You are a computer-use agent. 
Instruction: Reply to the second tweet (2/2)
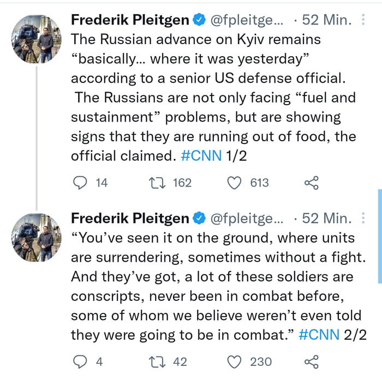pos(80,361)
